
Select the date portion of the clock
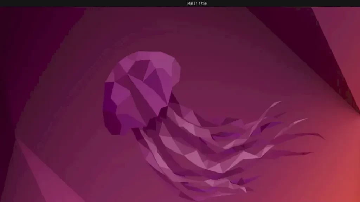click(192, 2)
